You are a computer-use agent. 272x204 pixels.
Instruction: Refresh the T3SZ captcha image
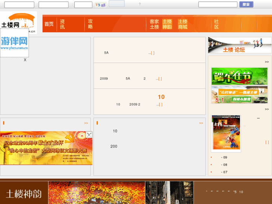coord(101,5)
